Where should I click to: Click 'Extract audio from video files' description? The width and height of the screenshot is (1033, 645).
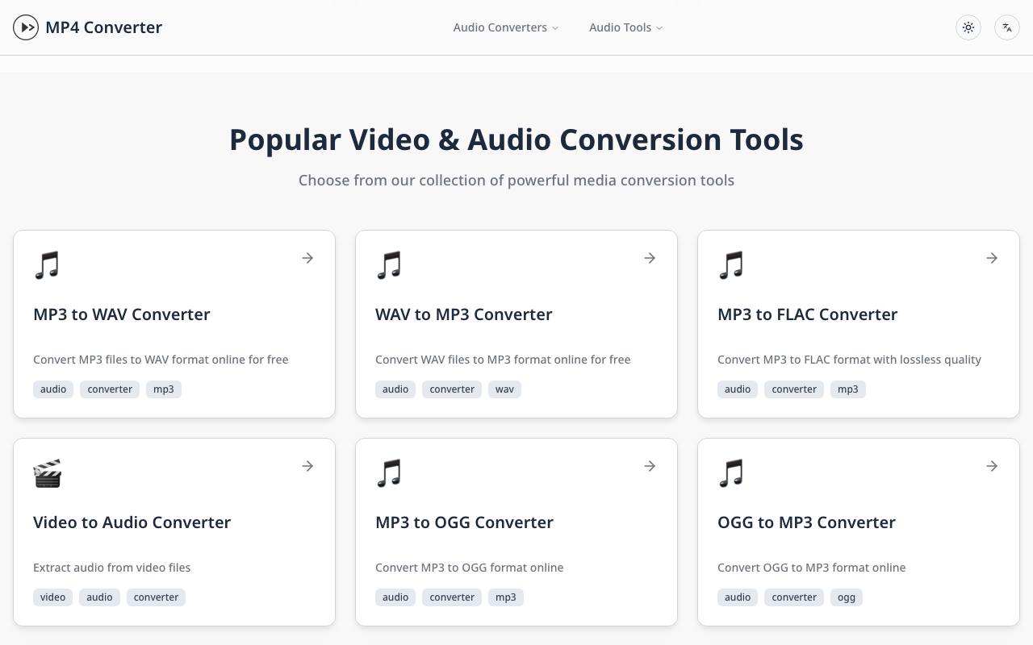pos(112,568)
